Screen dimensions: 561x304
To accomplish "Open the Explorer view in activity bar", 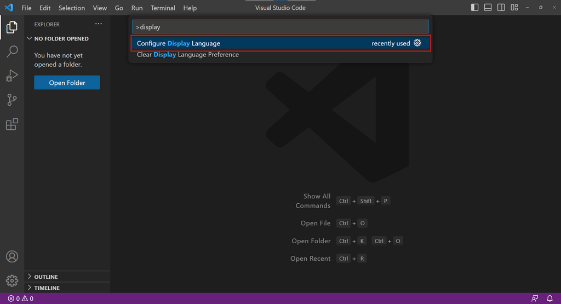I will click(x=12, y=27).
